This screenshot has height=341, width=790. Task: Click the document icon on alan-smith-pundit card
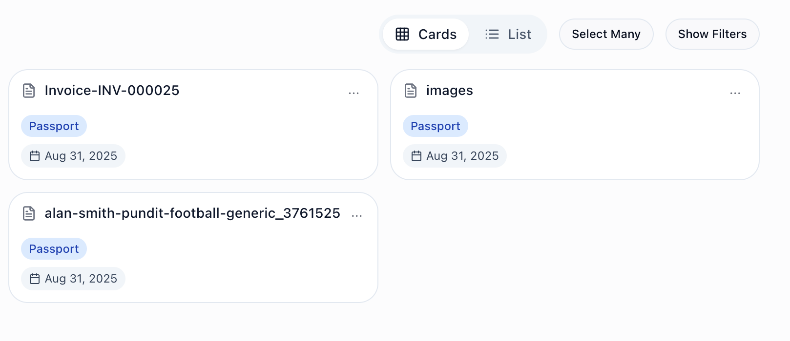tap(29, 213)
